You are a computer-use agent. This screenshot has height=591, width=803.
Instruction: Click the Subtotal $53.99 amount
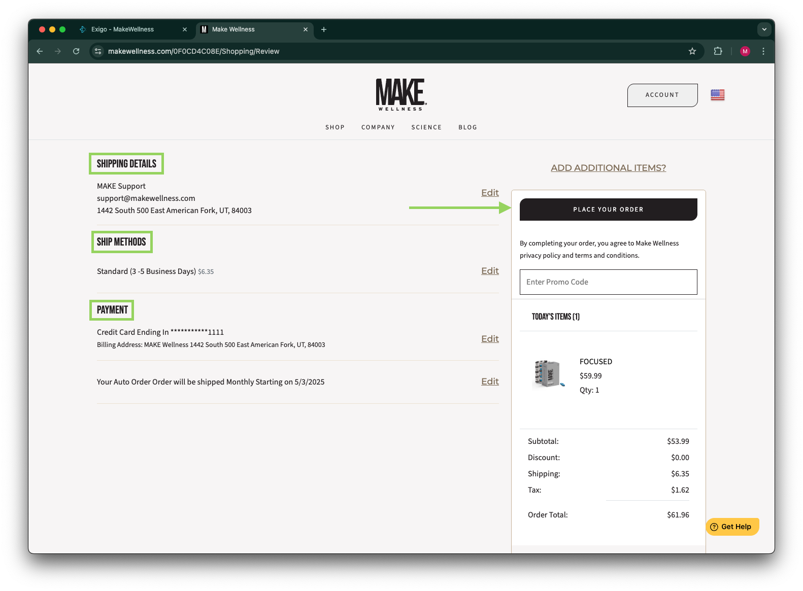pyautogui.click(x=678, y=441)
